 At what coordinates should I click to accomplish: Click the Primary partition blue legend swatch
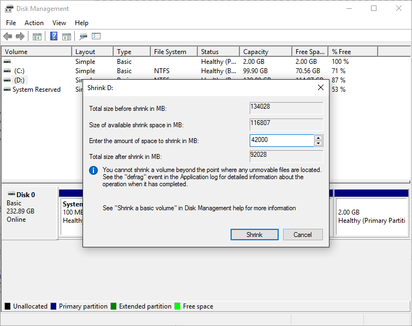(x=54, y=306)
